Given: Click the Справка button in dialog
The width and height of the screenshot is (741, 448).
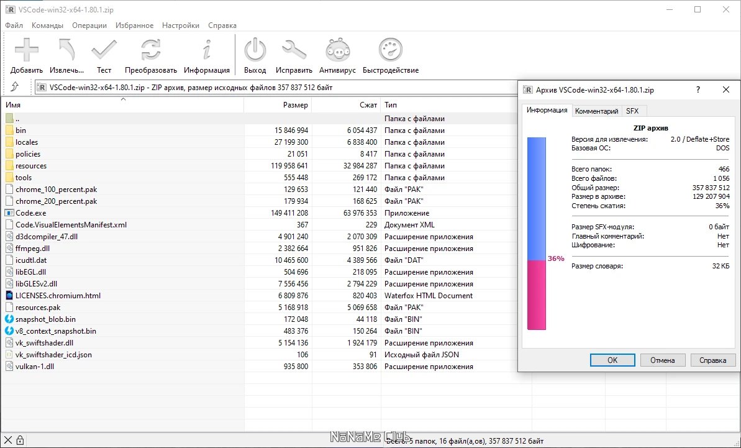Looking at the screenshot, I should coord(712,360).
